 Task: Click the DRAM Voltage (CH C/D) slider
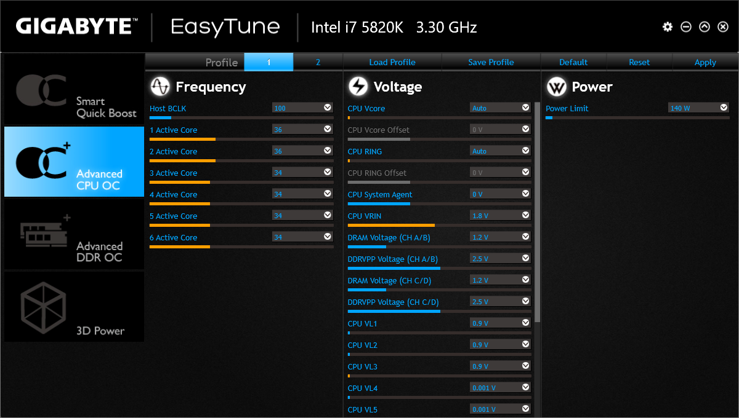(439, 290)
